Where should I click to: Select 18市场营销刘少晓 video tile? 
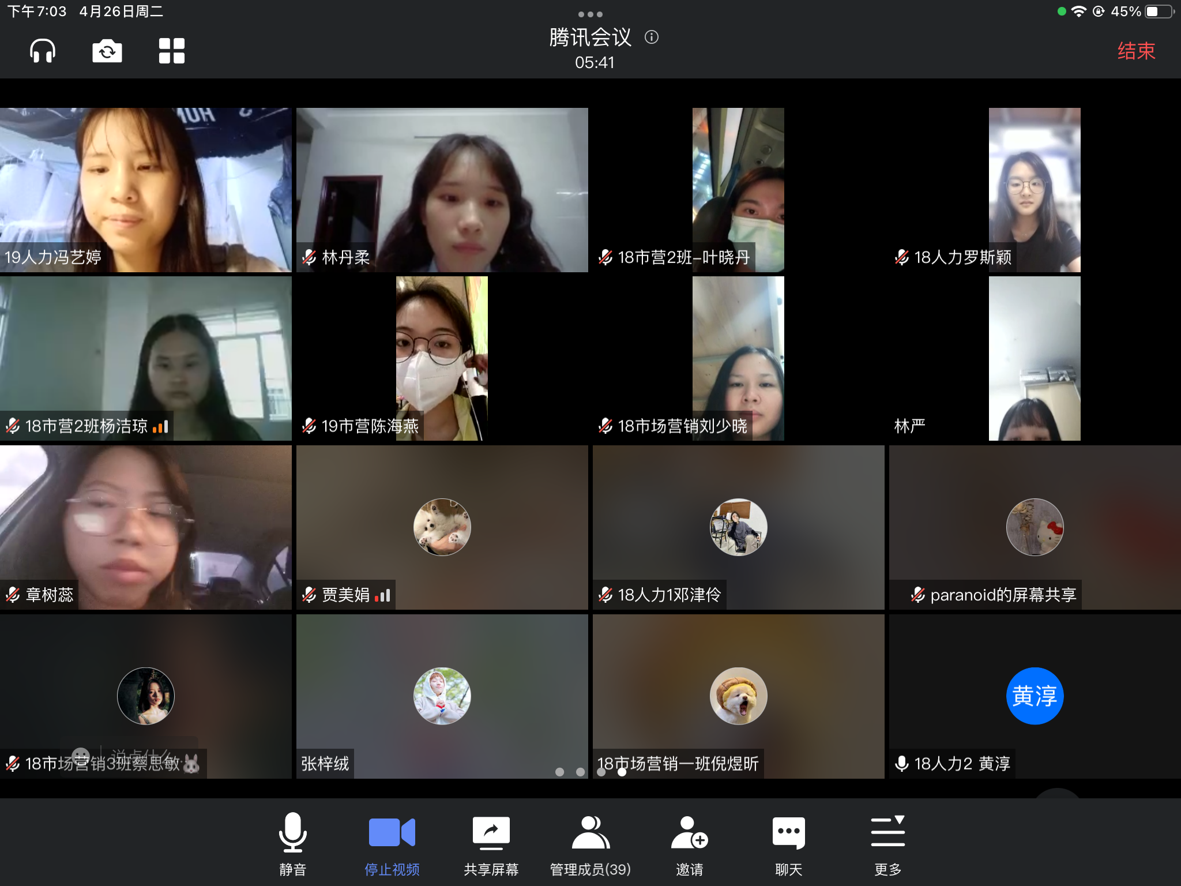[739, 358]
